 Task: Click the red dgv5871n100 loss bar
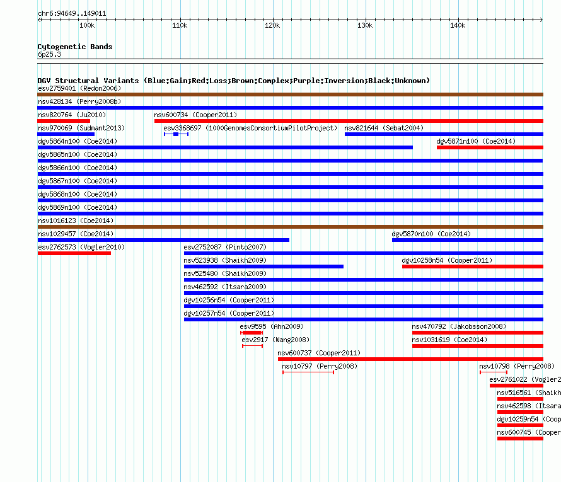point(490,147)
